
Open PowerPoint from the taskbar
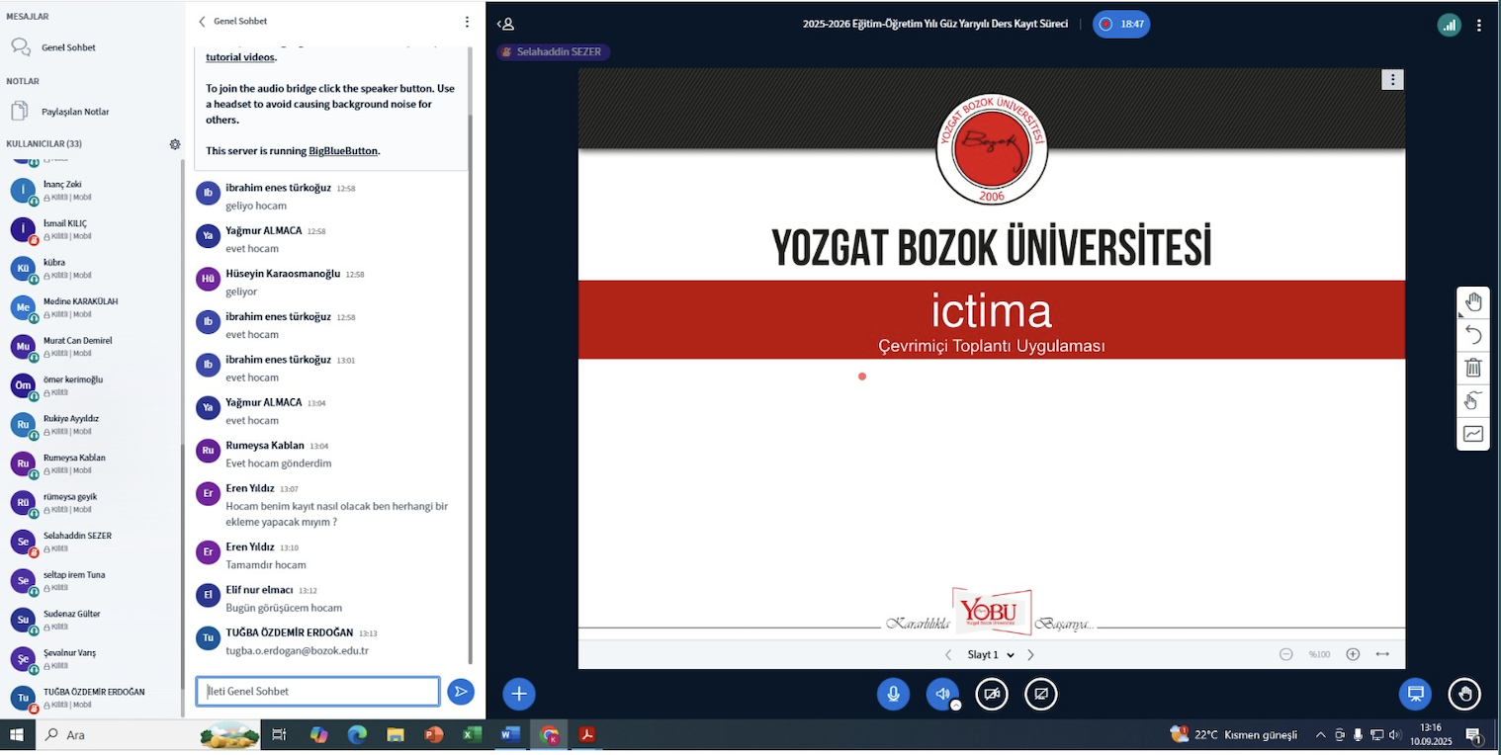pyautogui.click(x=433, y=735)
